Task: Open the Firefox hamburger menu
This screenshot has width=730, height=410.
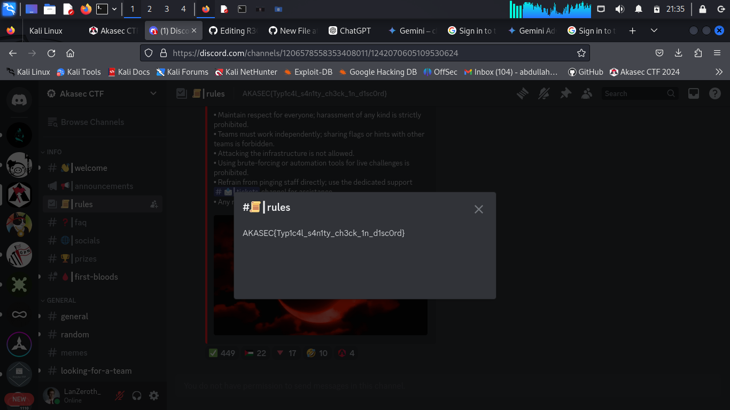Action: pos(717,53)
